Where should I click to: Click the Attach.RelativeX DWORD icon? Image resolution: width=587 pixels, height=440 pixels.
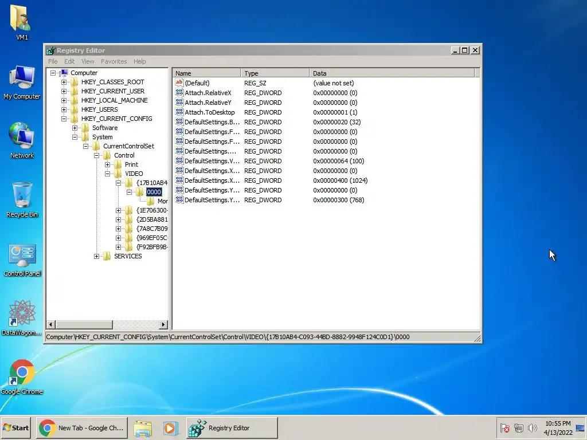pyautogui.click(x=179, y=92)
